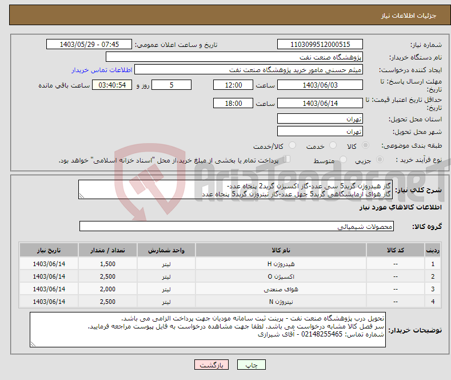Screen dimensions: 451x380
Task: Click the price validity date 1403/06/14 field
Action: click(320, 103)
